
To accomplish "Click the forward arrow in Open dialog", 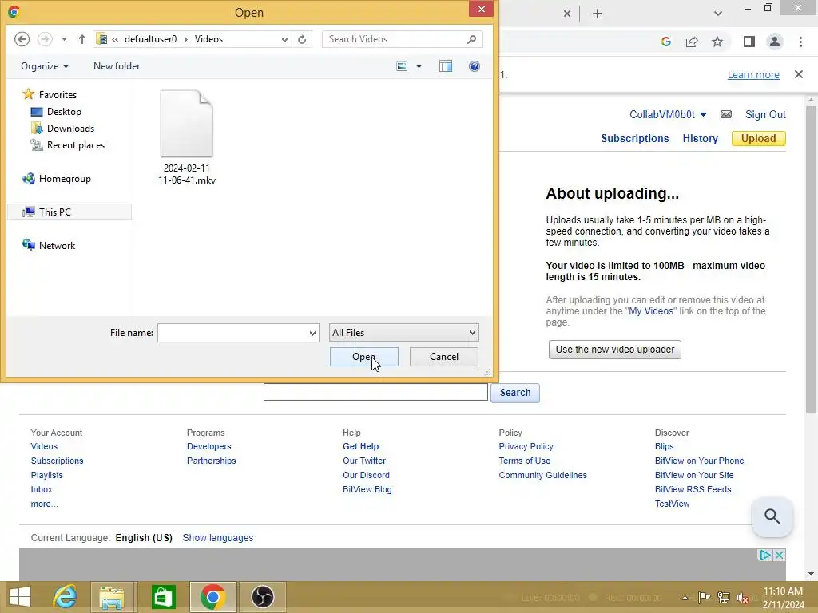I will click(x=45, y=39).
